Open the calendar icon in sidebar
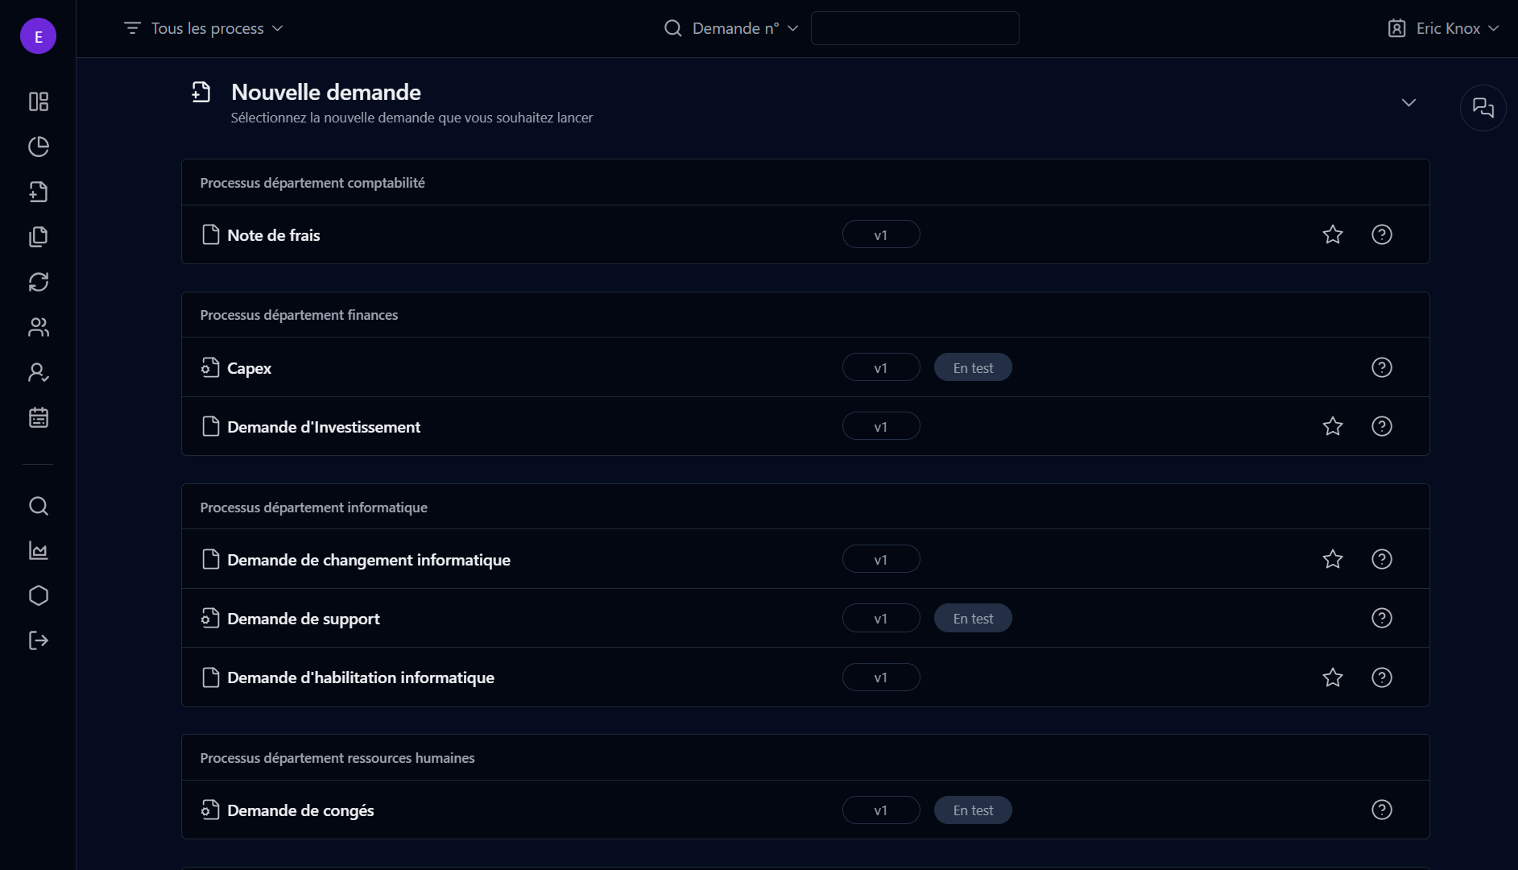The height and width of the screenshot is (870, 1518). click(39, 417)
